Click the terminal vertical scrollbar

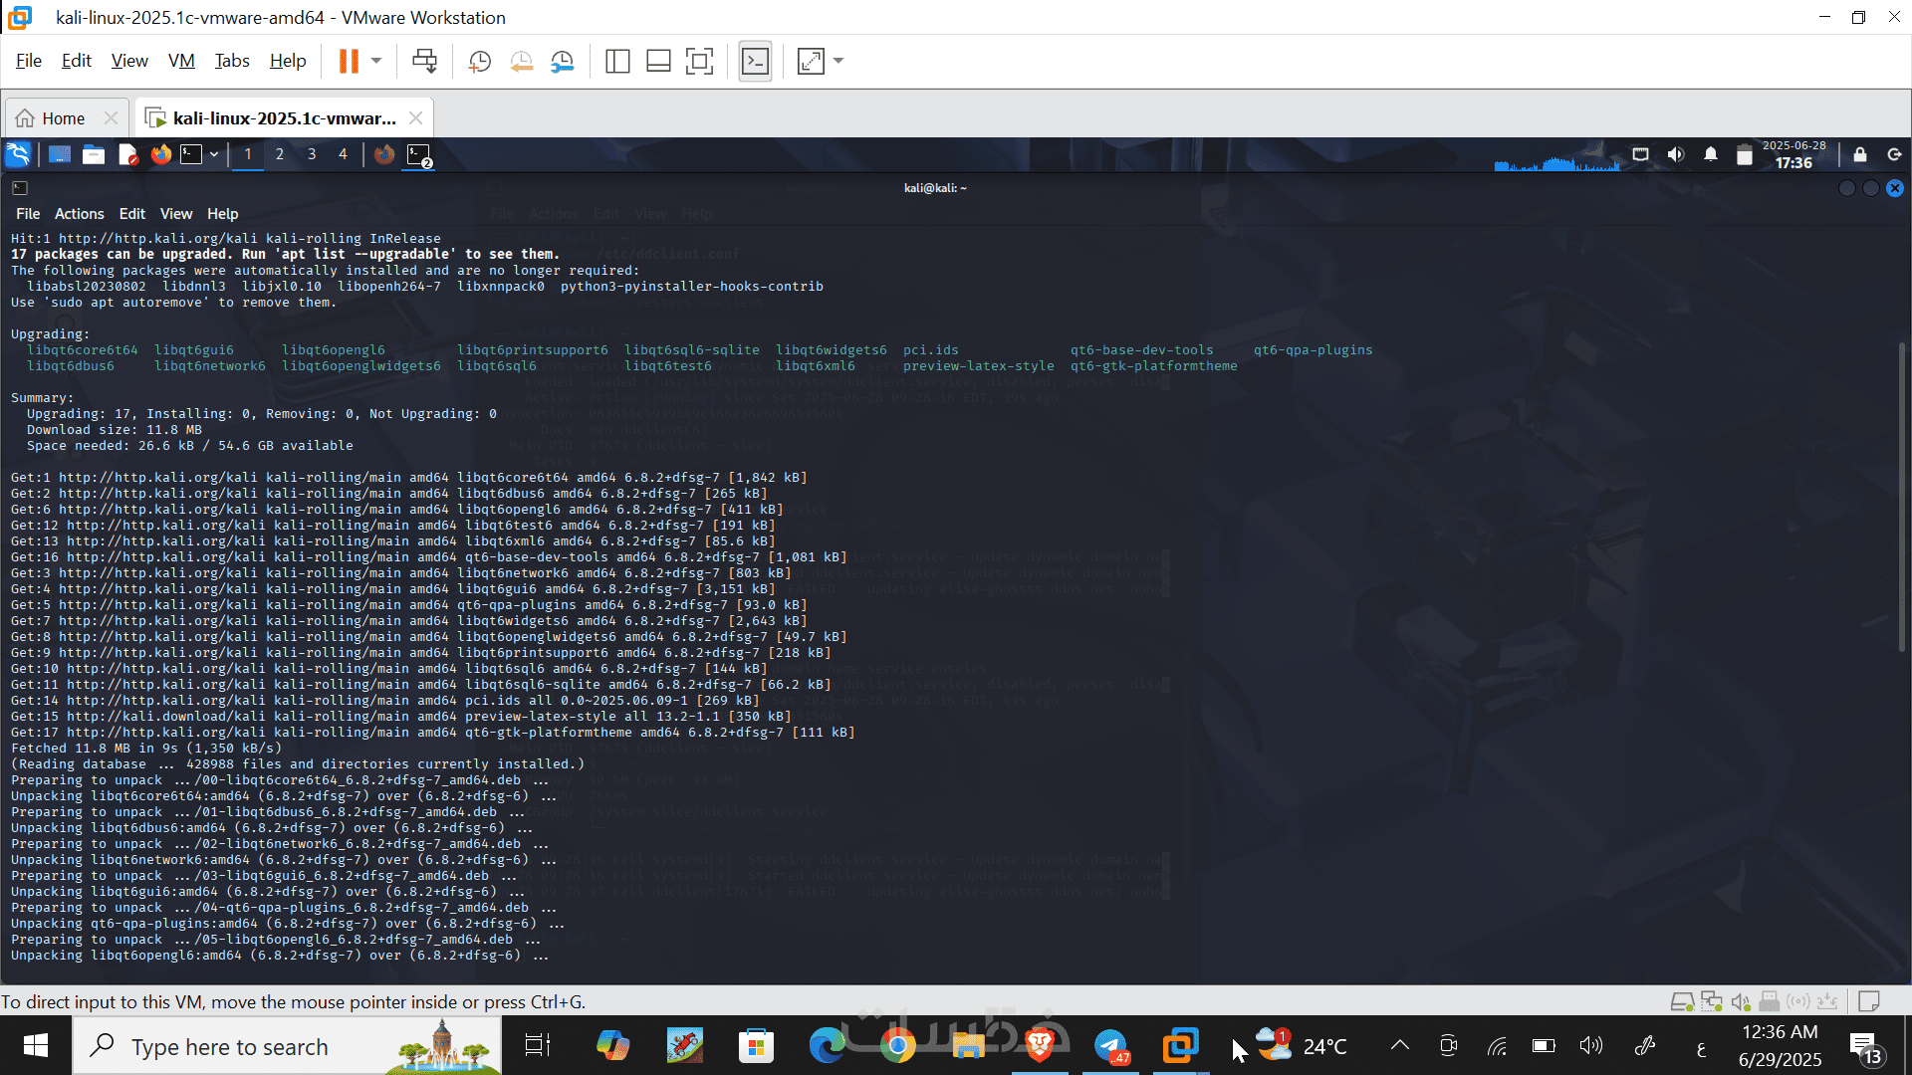tap(1901, 498)
